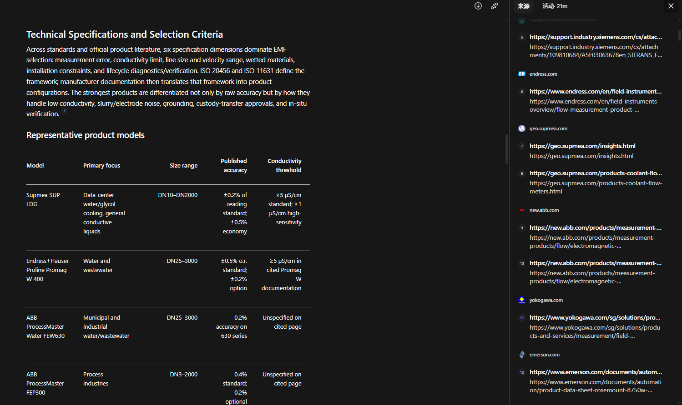The image size is (682, 405).
Task: Click the '0.4% standard; 0.2% optional' cell
Action: pos(235,388)
